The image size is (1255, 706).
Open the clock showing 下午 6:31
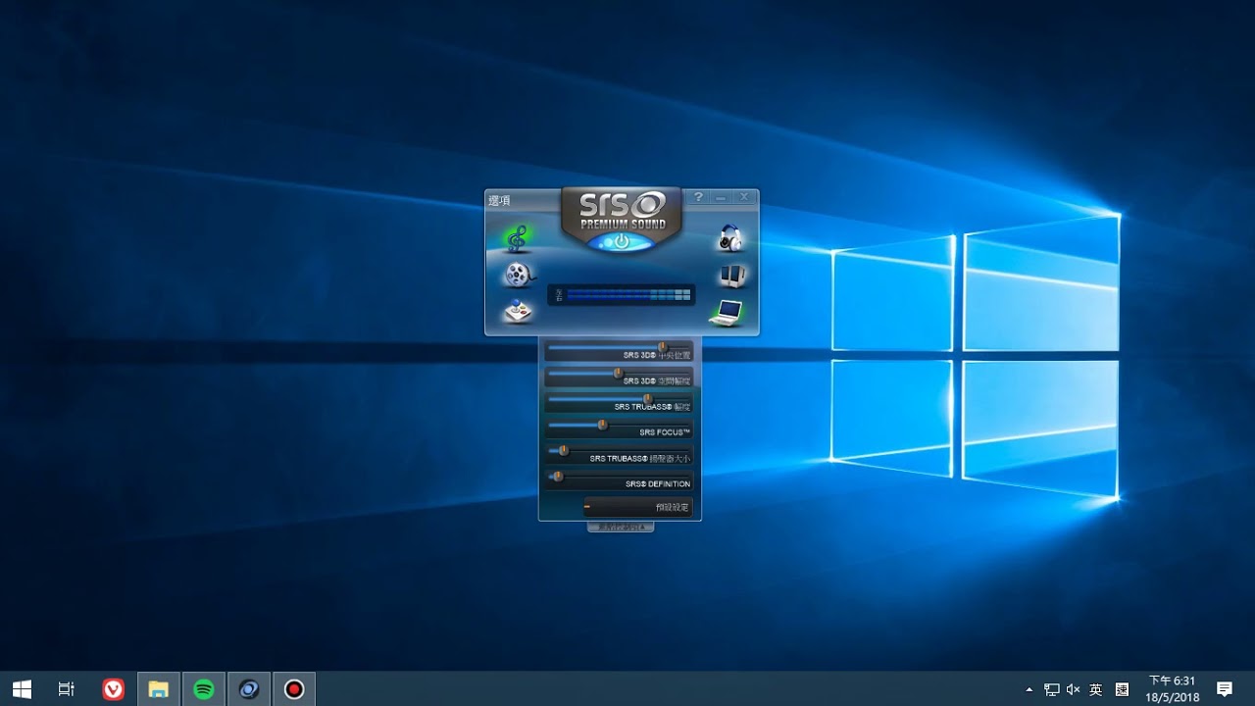click(1173, 689)
